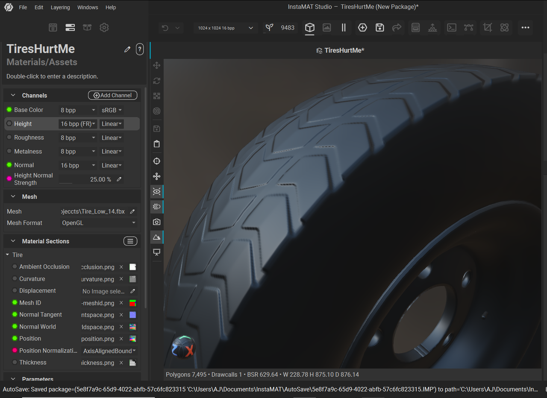
Task: Select the move gizmo icon in viewport sidebar
Action: pos(156,65)
